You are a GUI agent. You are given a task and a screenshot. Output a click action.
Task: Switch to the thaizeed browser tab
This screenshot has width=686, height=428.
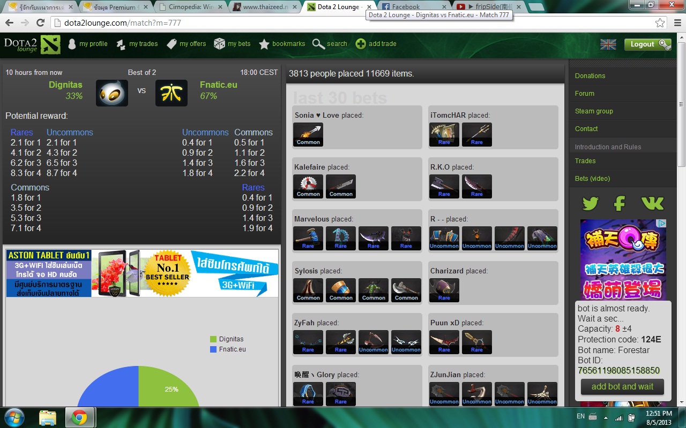point(266,7)
